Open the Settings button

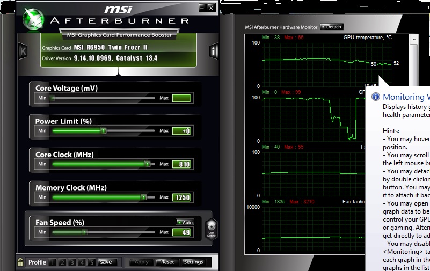(x=193, y=262)
